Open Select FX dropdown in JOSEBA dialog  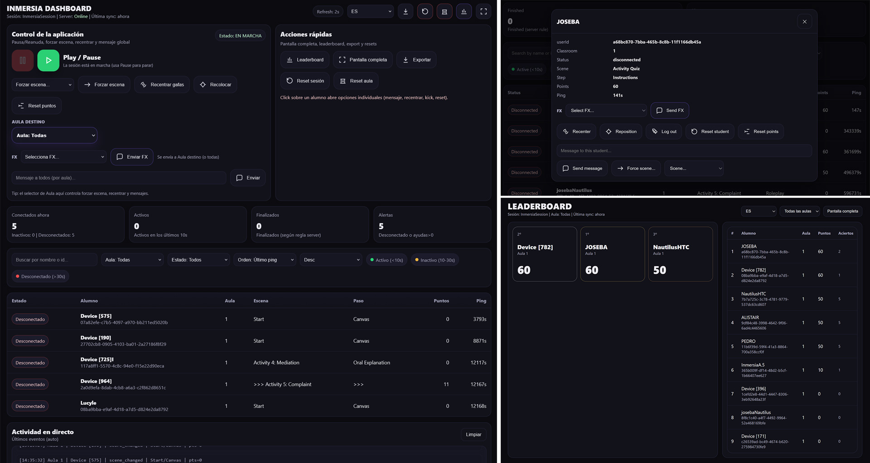[x=607, y=111]
